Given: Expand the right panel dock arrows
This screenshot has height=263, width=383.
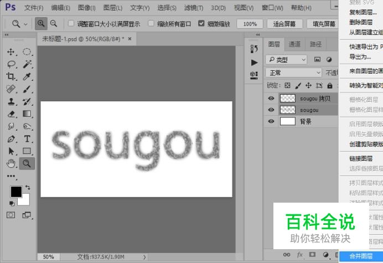Looking at the screenshot, I should pos(258,35).
